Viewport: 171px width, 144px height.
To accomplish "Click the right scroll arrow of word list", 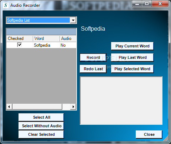I will 73,107.
